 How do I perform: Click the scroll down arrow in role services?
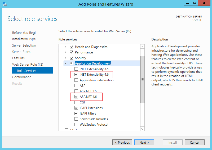click(143, 129)
